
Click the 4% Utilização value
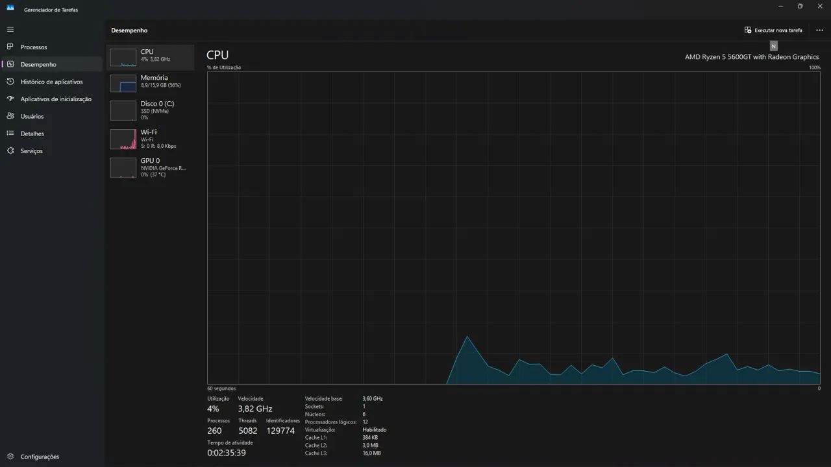(213, 409)
